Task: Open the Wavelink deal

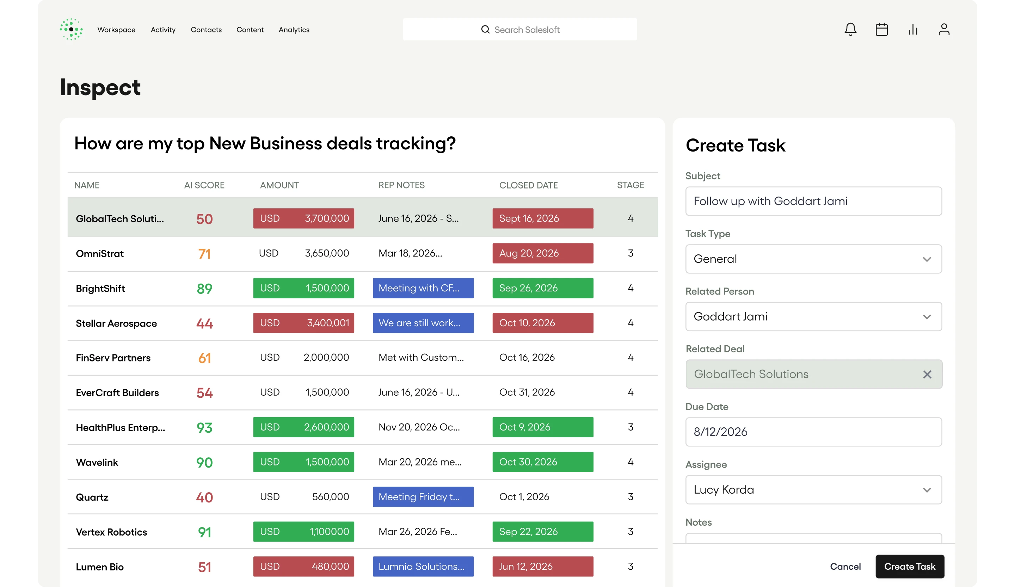Action: point(97,462)
